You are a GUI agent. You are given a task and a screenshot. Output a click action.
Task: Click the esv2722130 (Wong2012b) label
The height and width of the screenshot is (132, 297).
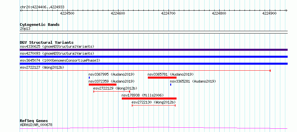[x=154, y=102]
